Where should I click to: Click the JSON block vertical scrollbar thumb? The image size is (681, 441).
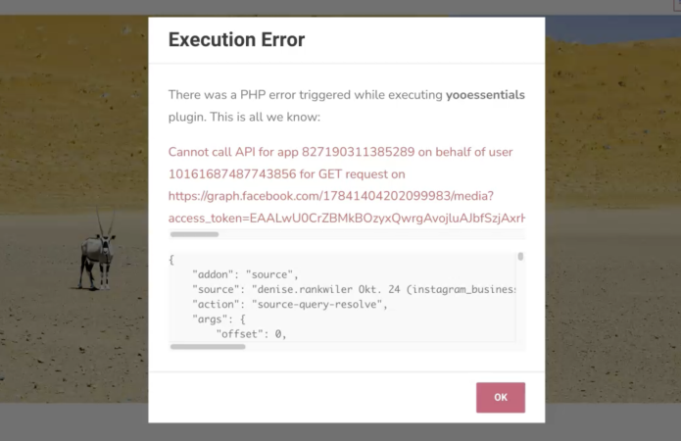520,257
